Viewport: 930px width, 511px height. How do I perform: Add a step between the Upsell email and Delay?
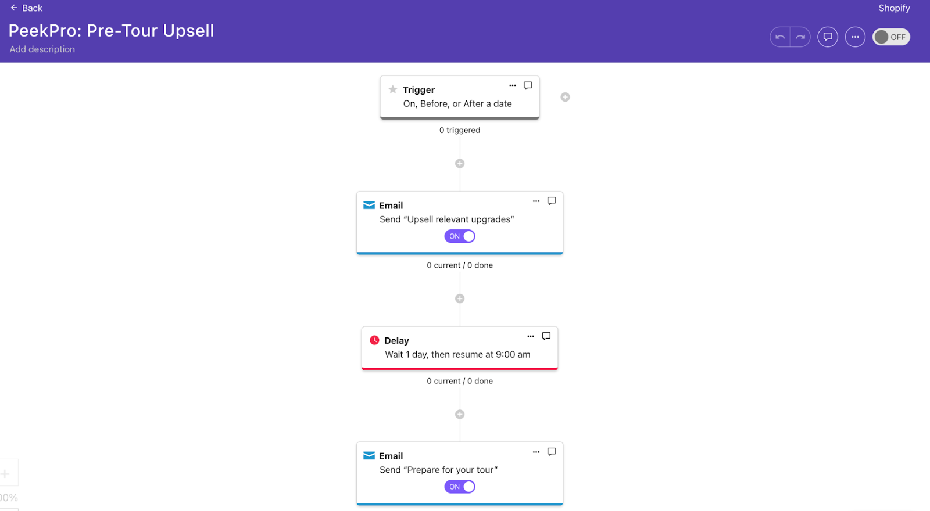[x=460, y=298]
